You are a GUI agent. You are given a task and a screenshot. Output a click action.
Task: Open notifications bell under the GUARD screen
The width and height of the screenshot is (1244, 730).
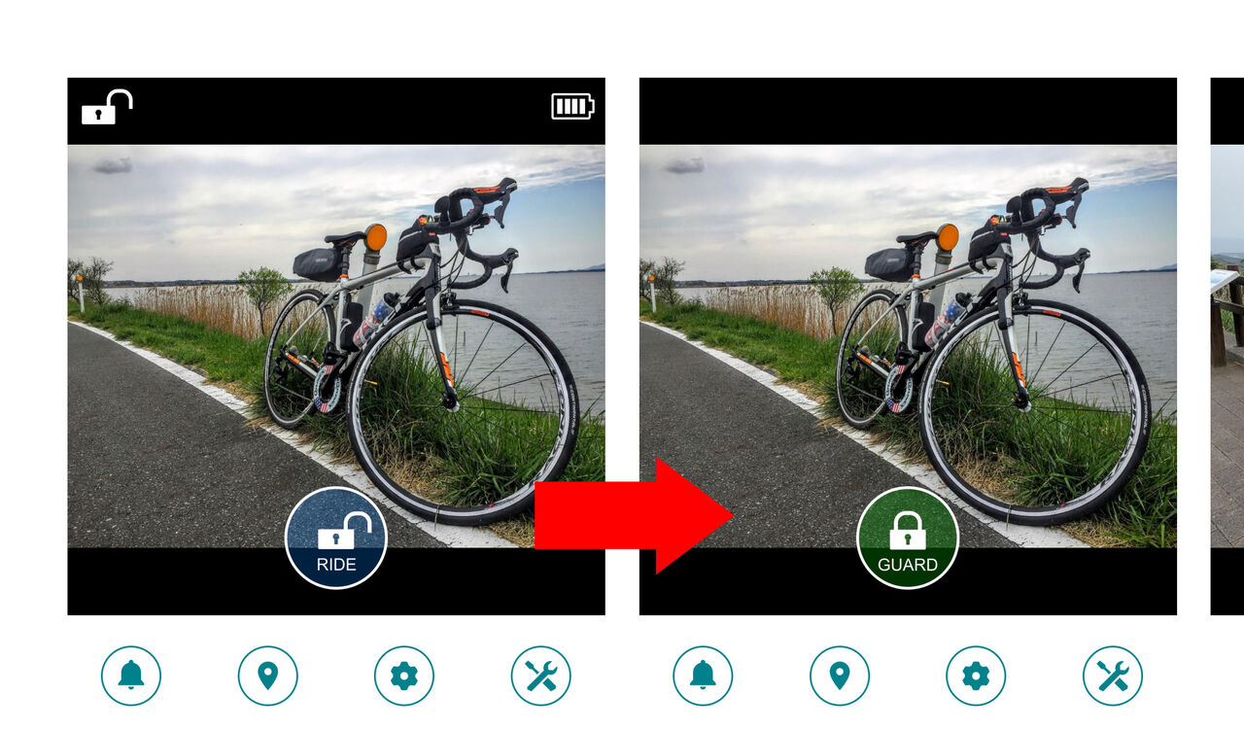click(703, 676)
